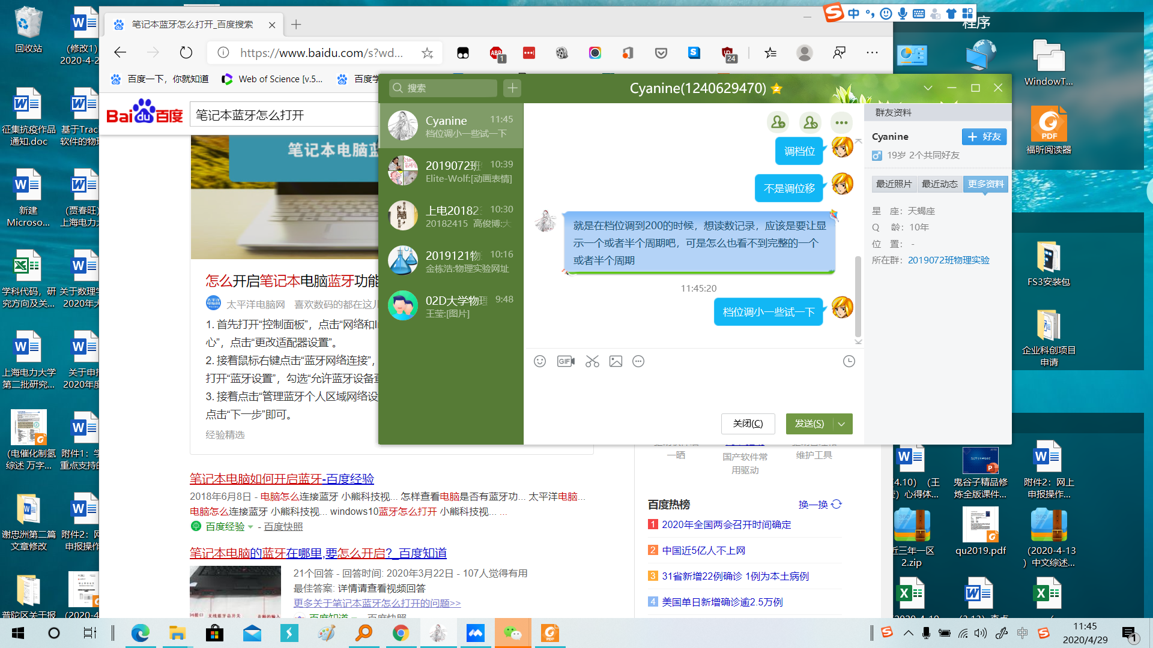Switch to the 最近动态 tab
The image size is (1153, 648).
point(940,184)
